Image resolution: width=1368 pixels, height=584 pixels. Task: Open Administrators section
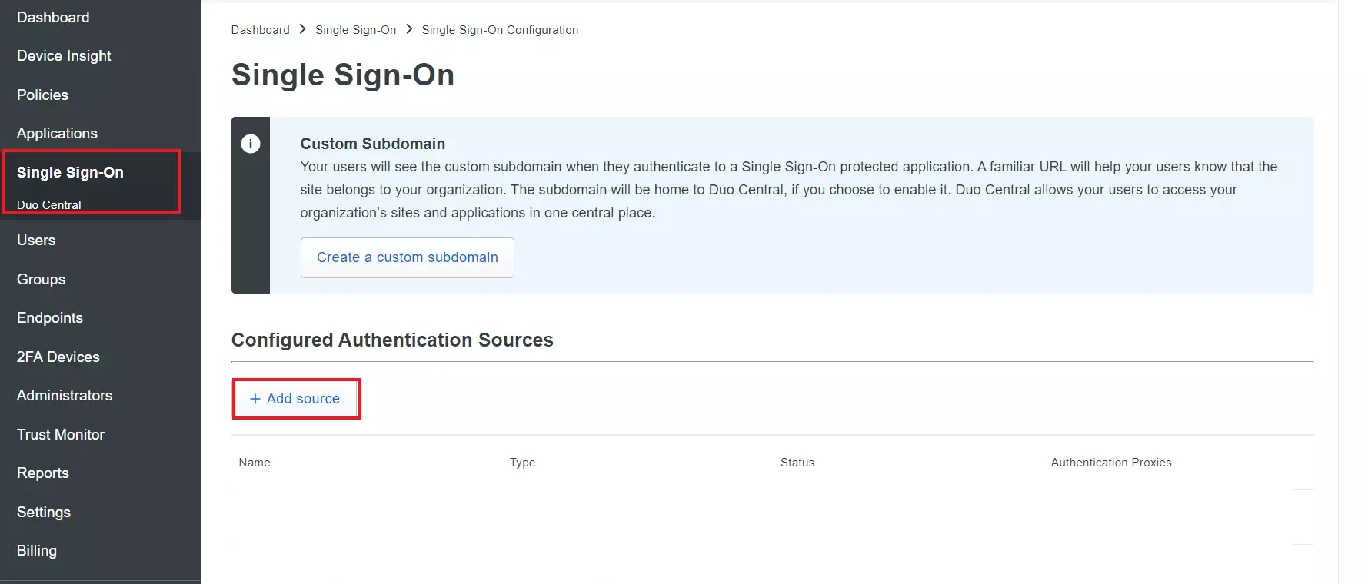pos(65,396)
